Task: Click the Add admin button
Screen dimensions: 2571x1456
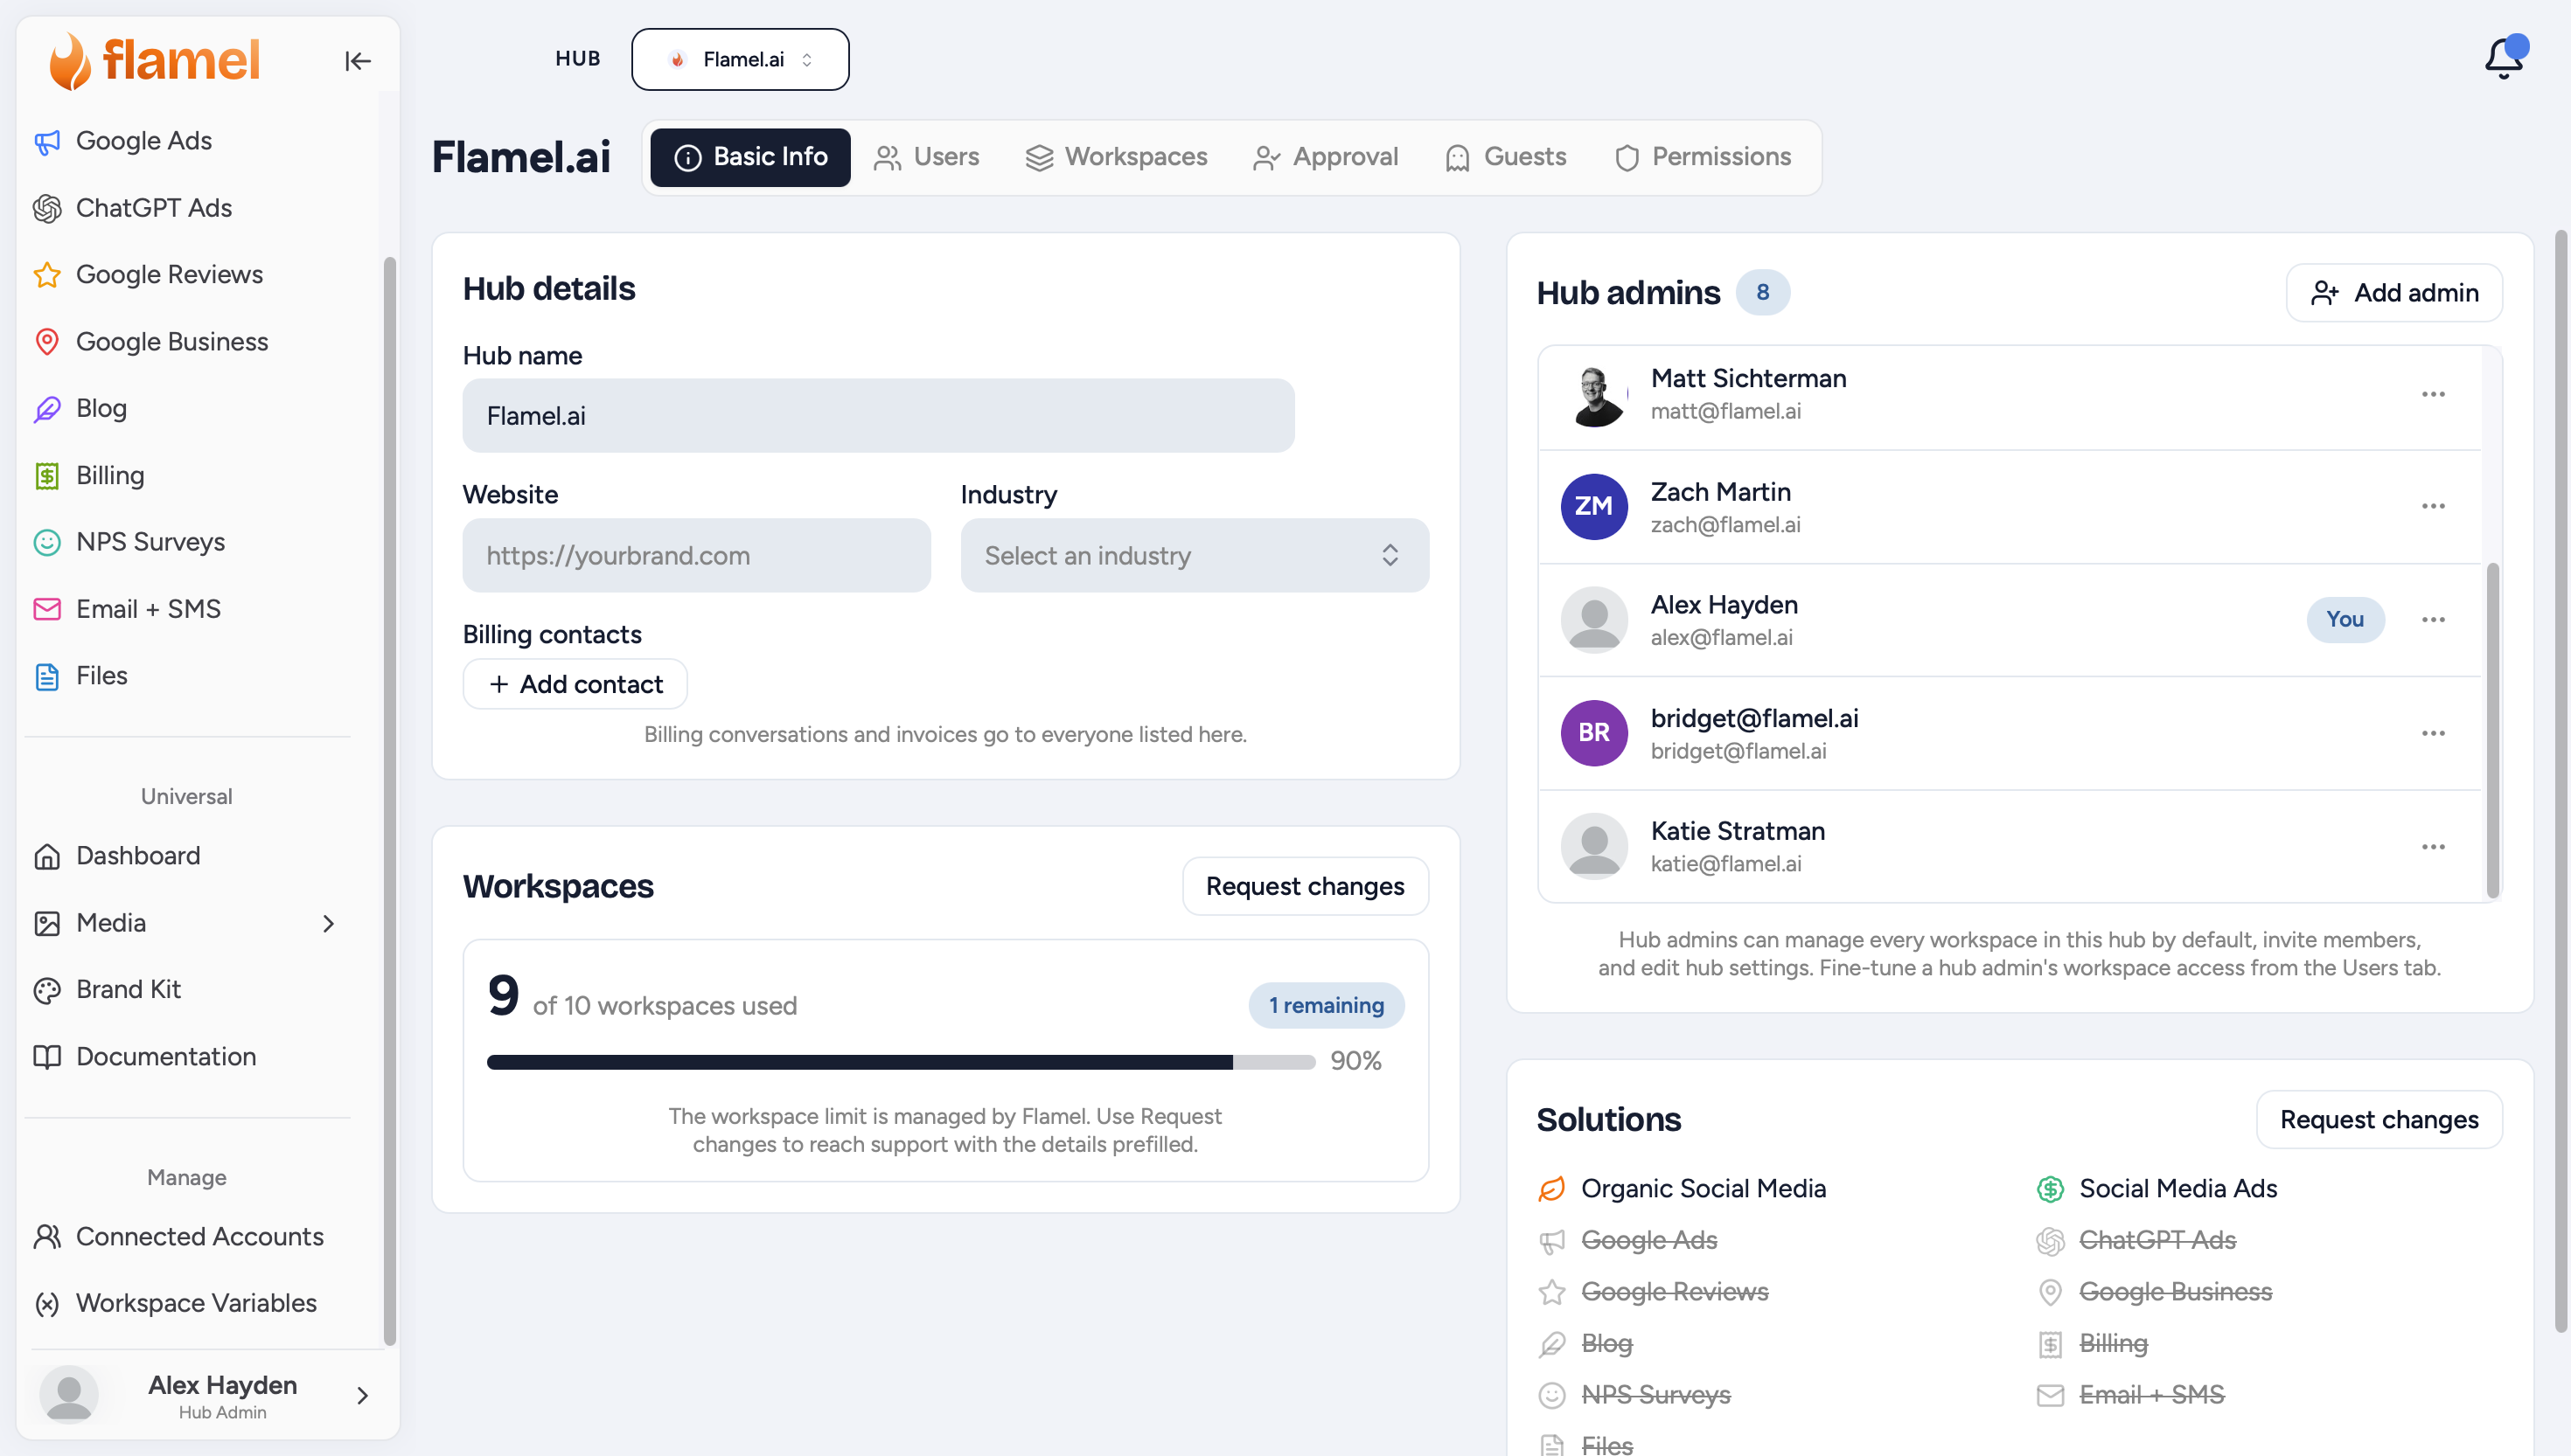Action: pos(2394,293)
